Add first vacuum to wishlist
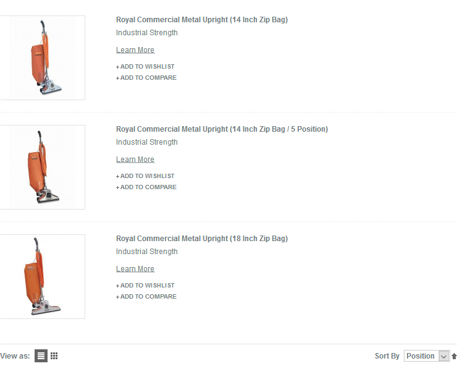Image resolution: width=457 pixels, height=366 pixels. tap(145, 67)
